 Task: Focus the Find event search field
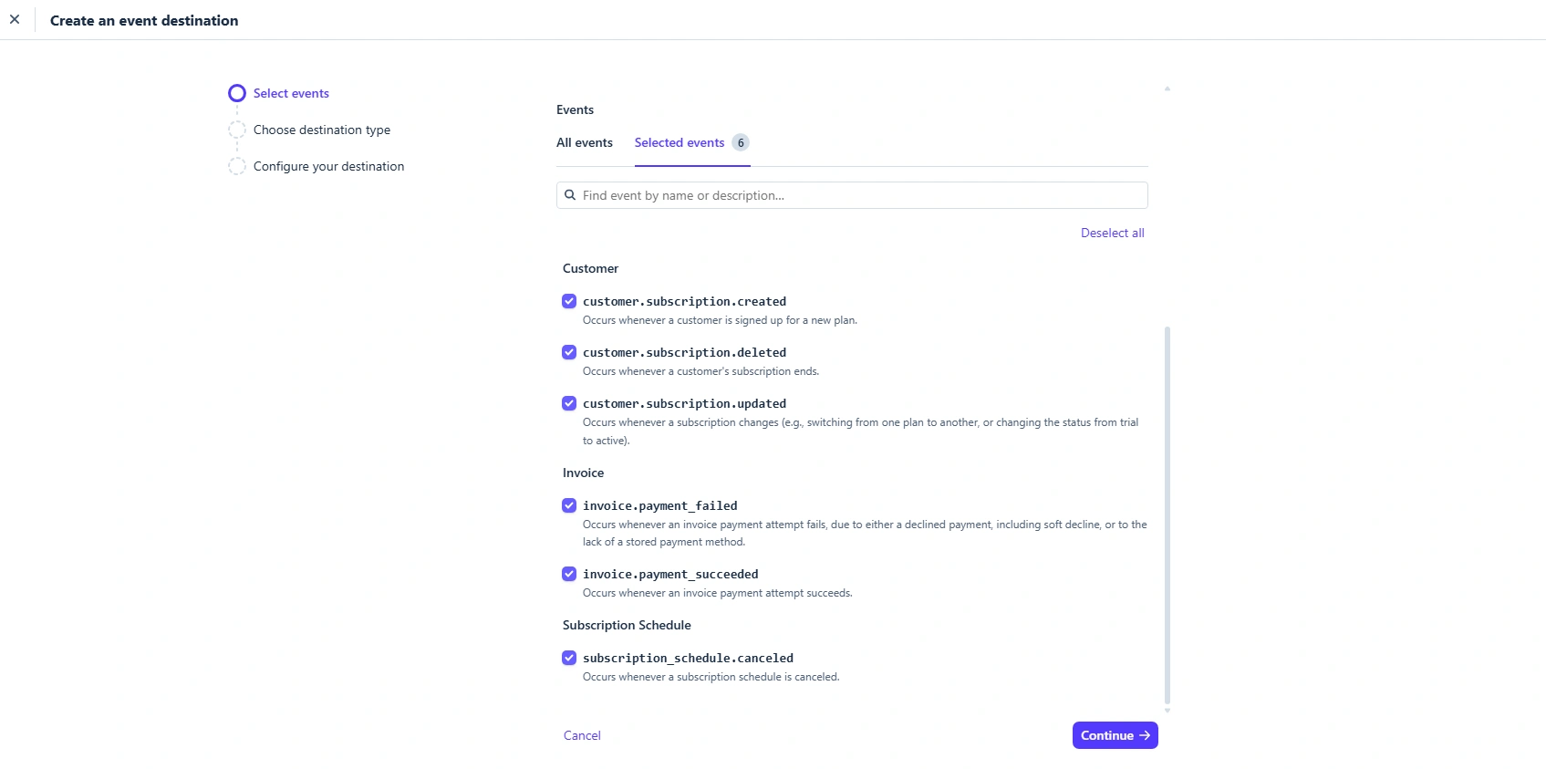[857, 195]
